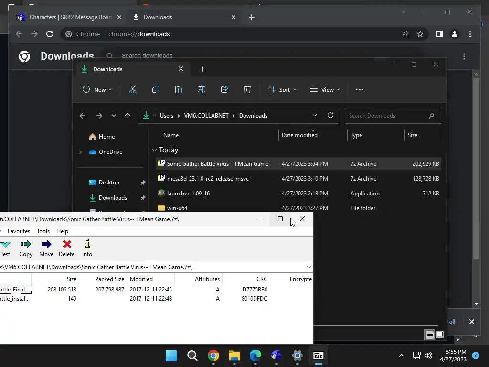Refresh the File Explorer Downloads folder
The image size is (489, 367).
point(330,115)
